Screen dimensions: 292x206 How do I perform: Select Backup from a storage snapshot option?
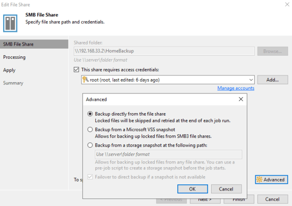[x=90, y=145]
